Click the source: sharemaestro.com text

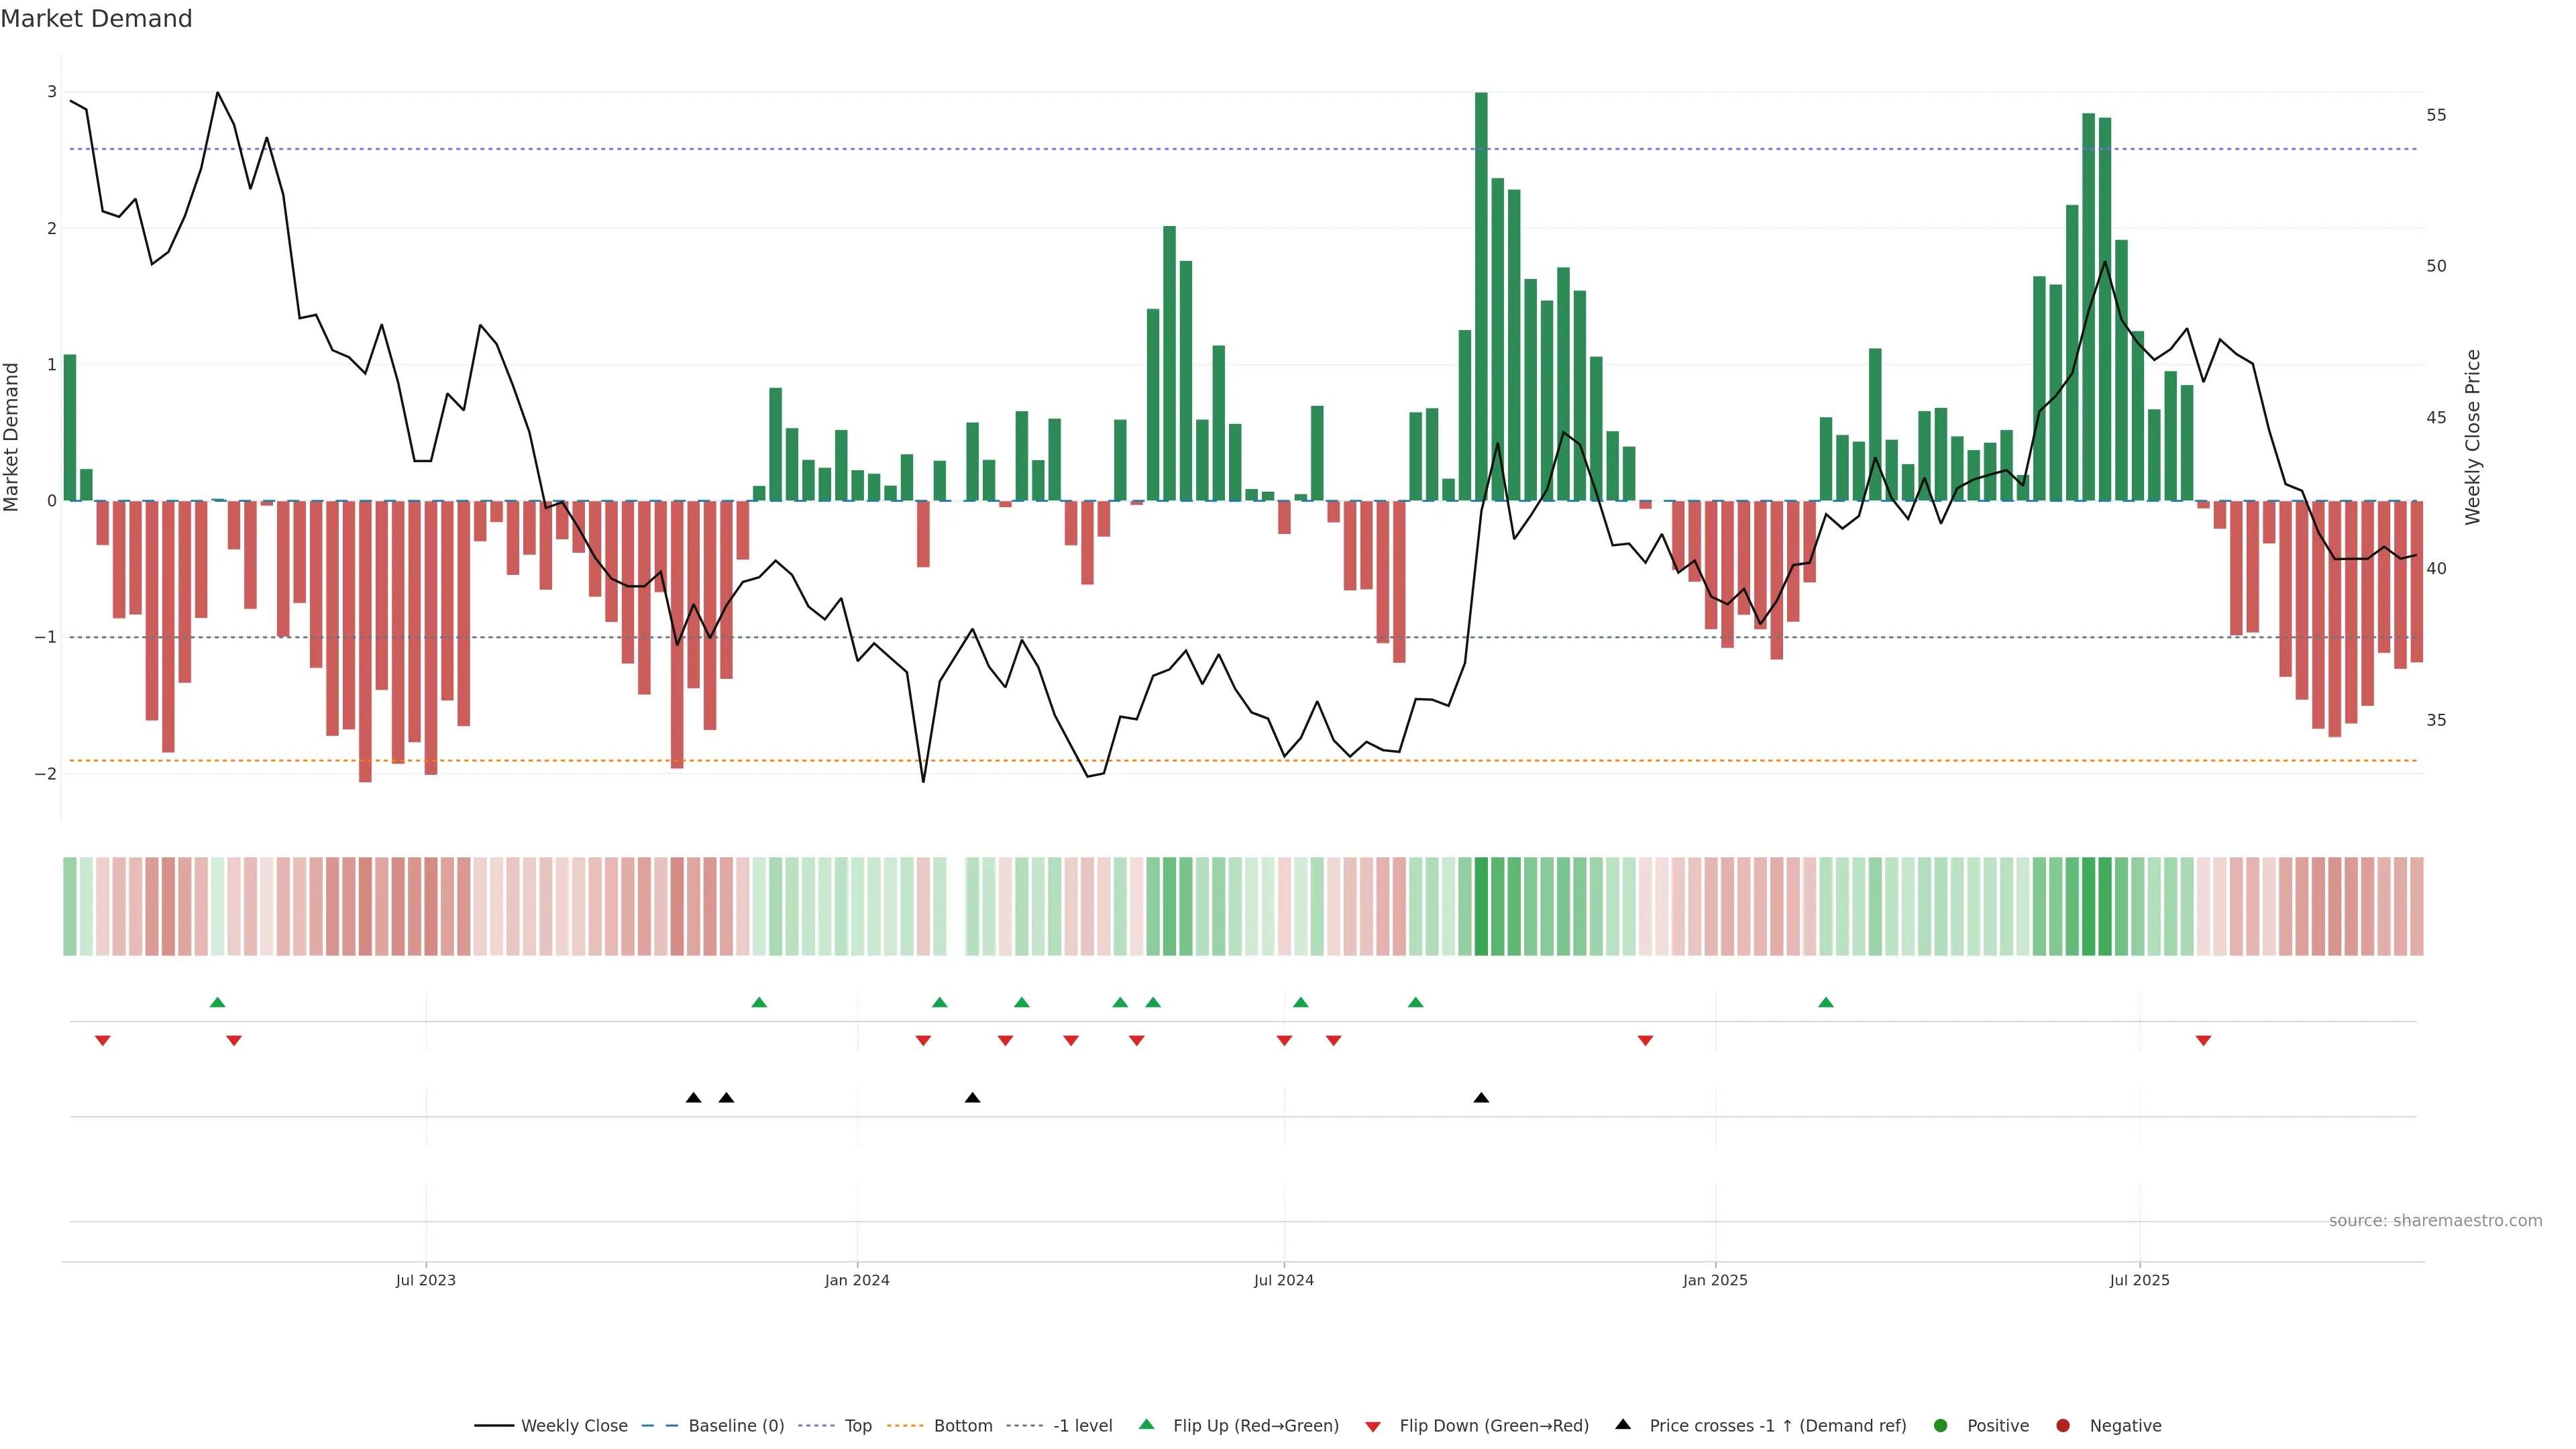point(2435,1220)
